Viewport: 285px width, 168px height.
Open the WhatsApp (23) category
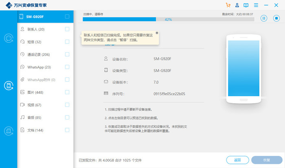[45, 67]
